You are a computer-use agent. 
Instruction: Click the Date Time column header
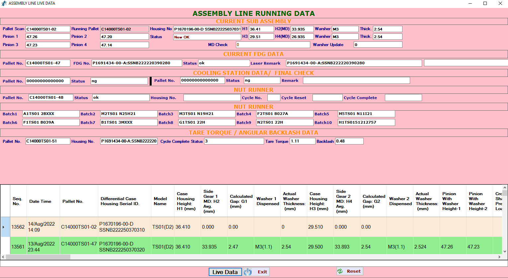43,201
